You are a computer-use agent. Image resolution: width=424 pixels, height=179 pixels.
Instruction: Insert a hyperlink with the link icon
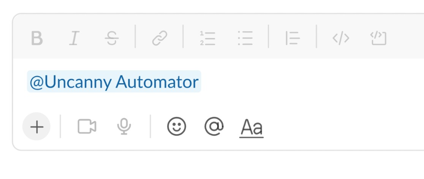(160, 38)
